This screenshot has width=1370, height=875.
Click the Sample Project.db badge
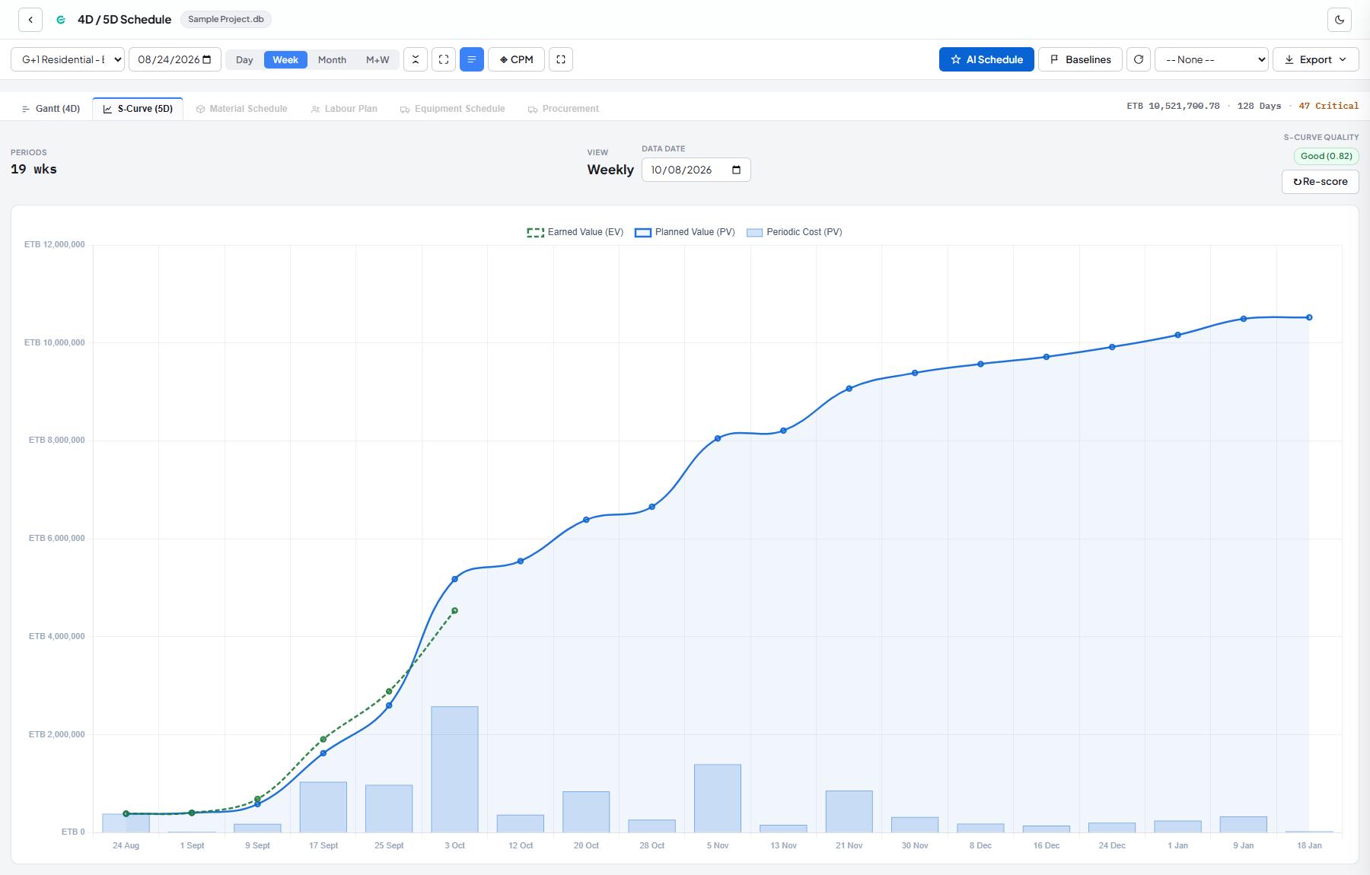click(x=226, y=19)
